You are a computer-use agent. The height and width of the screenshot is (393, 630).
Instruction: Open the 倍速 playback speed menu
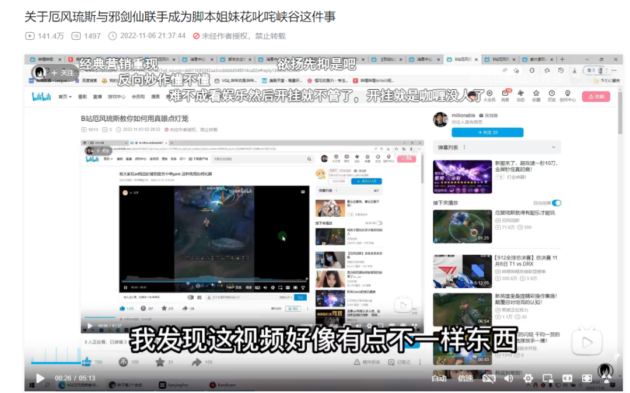pyautogui.click(x=466, y=378)
